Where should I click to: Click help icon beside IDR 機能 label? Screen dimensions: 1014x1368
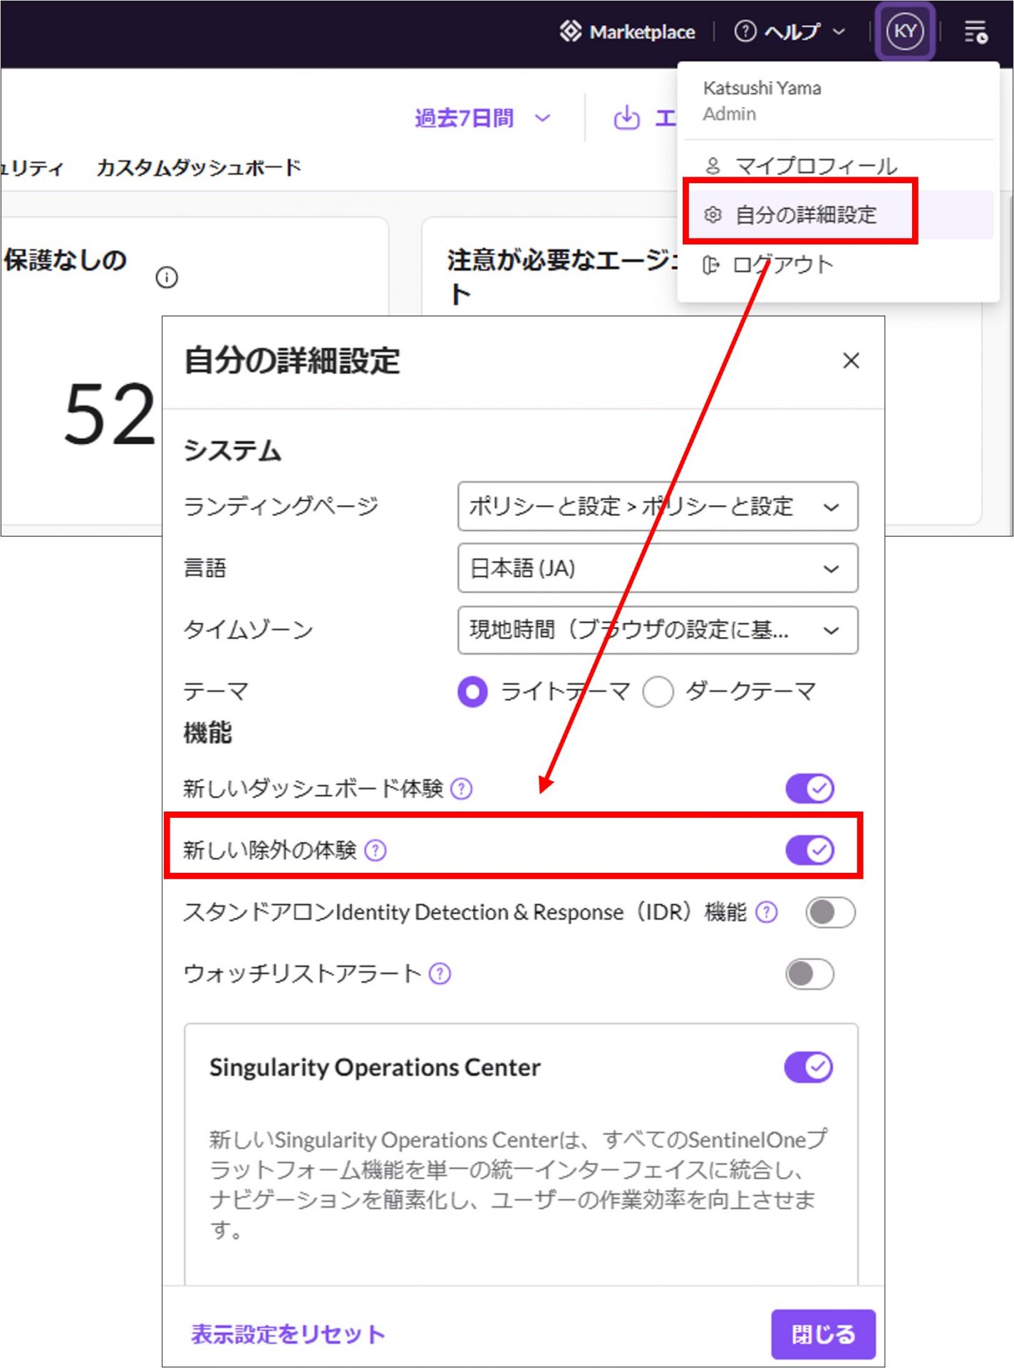click(x=766, y=912)
